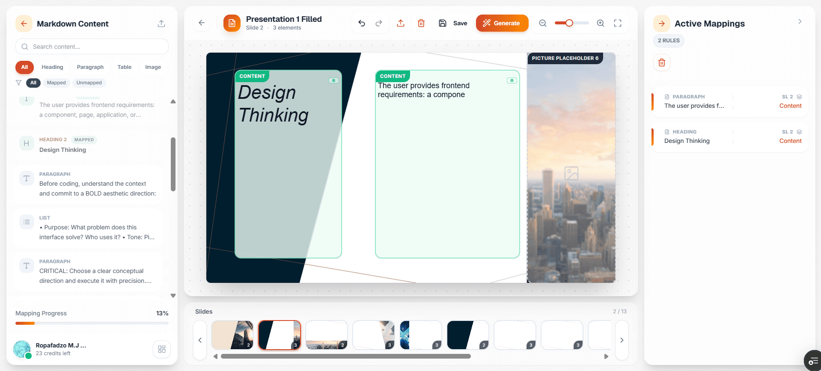Click the Content link on the Heading rule

(x=790, y=141)
